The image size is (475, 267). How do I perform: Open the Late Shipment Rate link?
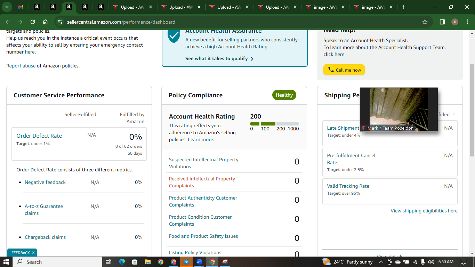click(343, 128)
